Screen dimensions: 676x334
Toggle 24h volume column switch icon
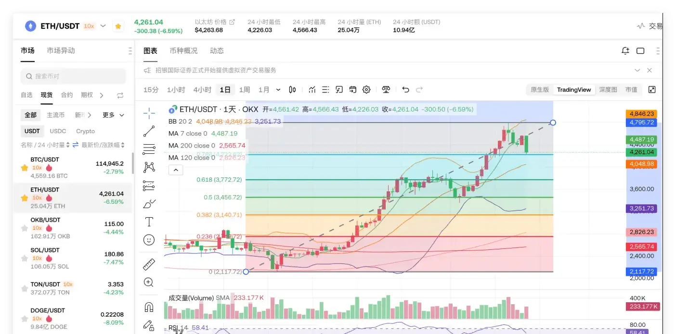click(75, 145)
